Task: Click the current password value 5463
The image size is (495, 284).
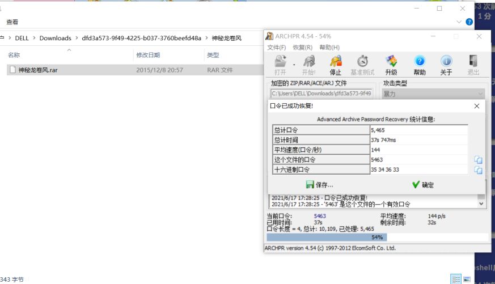Action: point(320,216)
